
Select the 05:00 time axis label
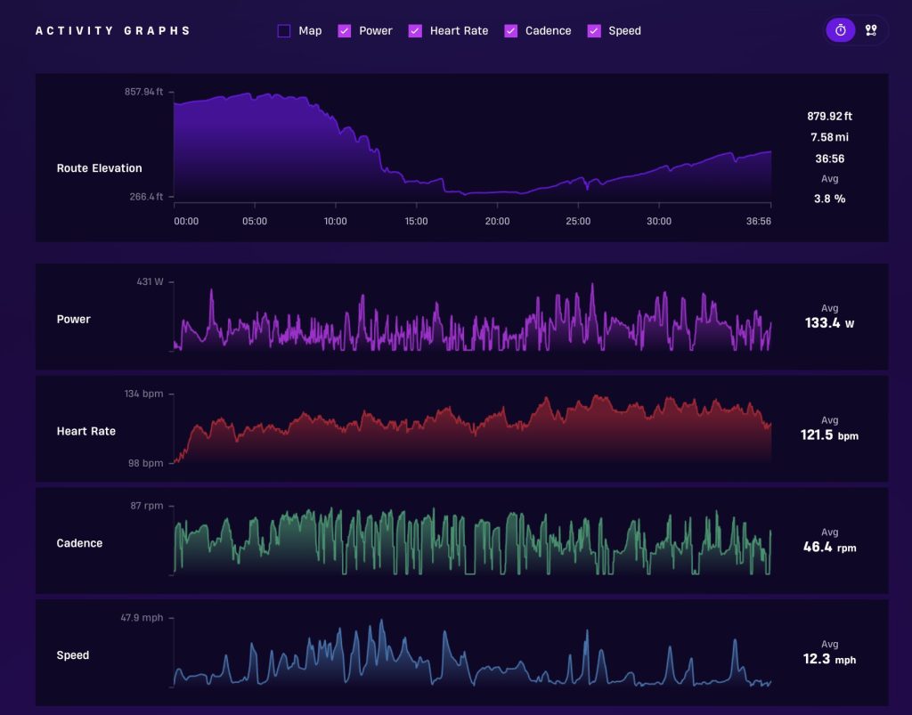[255, 222]
